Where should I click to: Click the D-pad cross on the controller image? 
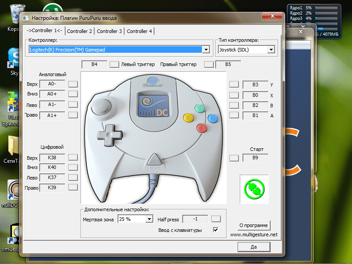pos(110,135)
